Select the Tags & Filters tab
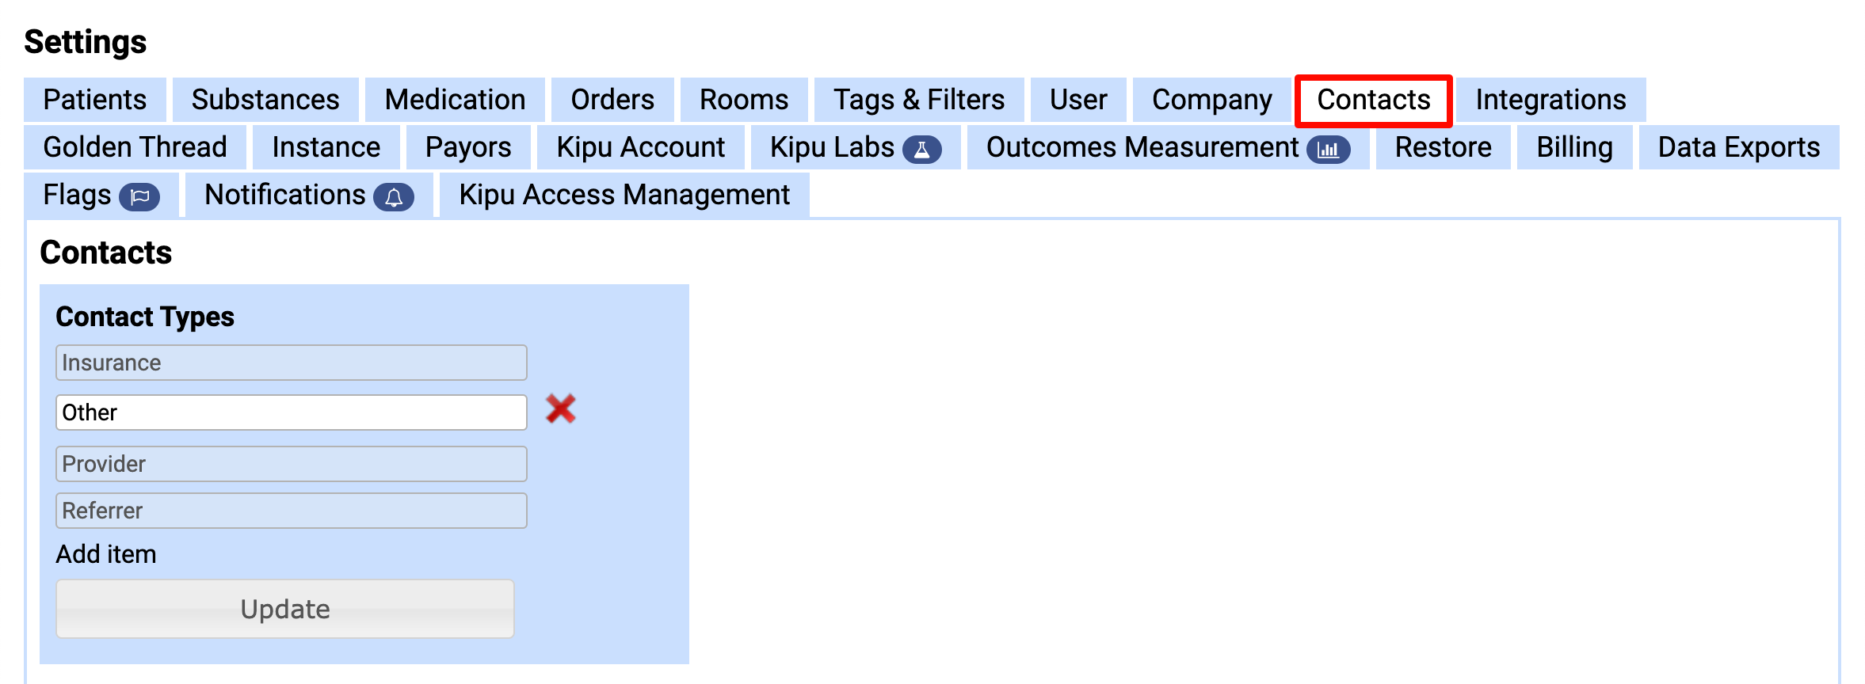1865x684 pixels. point(918,100)
